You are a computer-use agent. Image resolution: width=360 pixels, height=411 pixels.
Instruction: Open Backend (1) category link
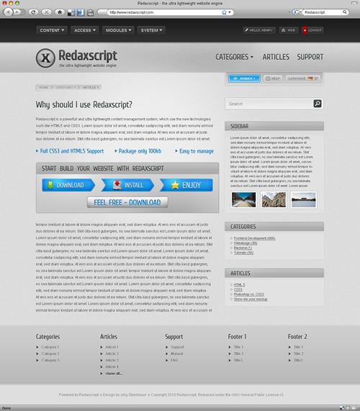click(243, 248)
